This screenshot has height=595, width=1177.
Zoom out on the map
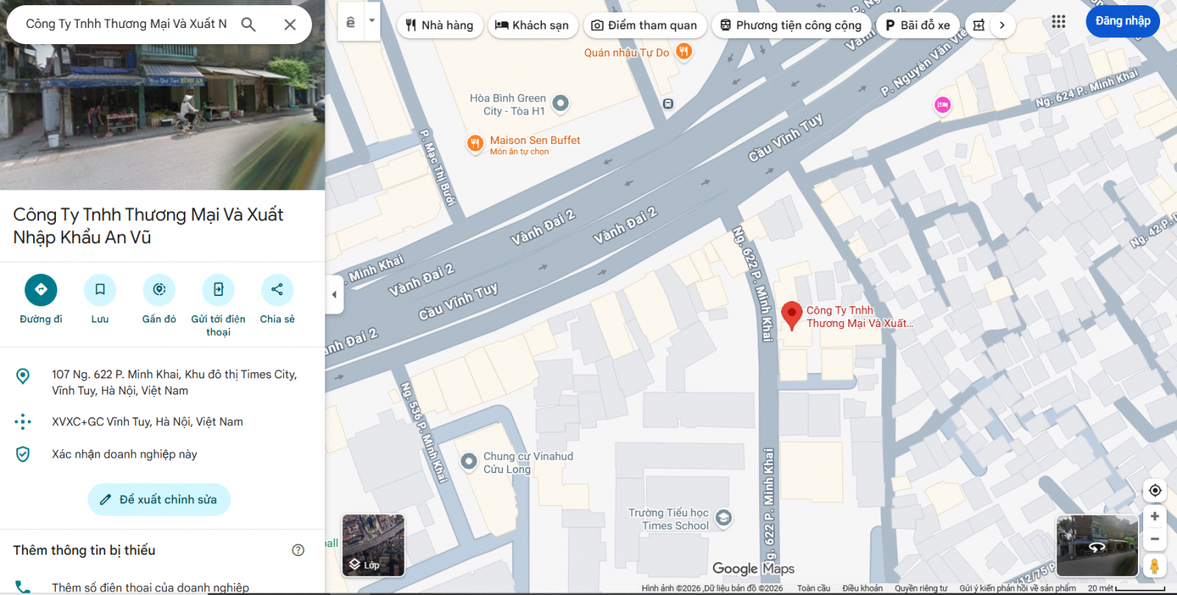[x=1155, y=539]
